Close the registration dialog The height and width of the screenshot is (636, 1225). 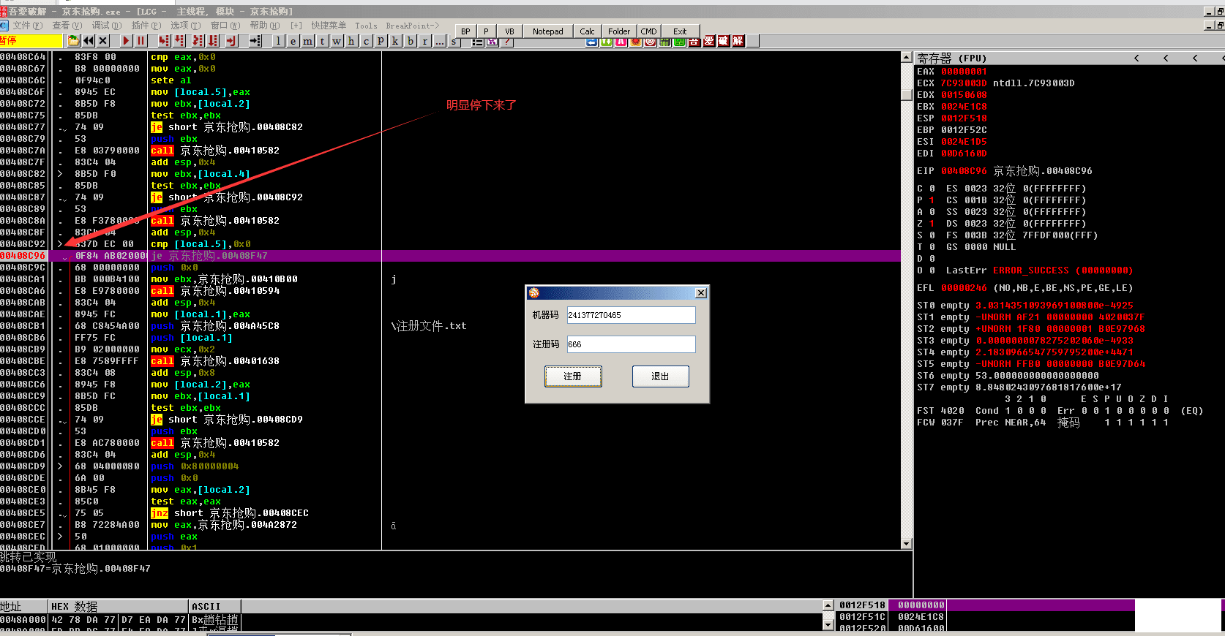click(x=700, y=293)
